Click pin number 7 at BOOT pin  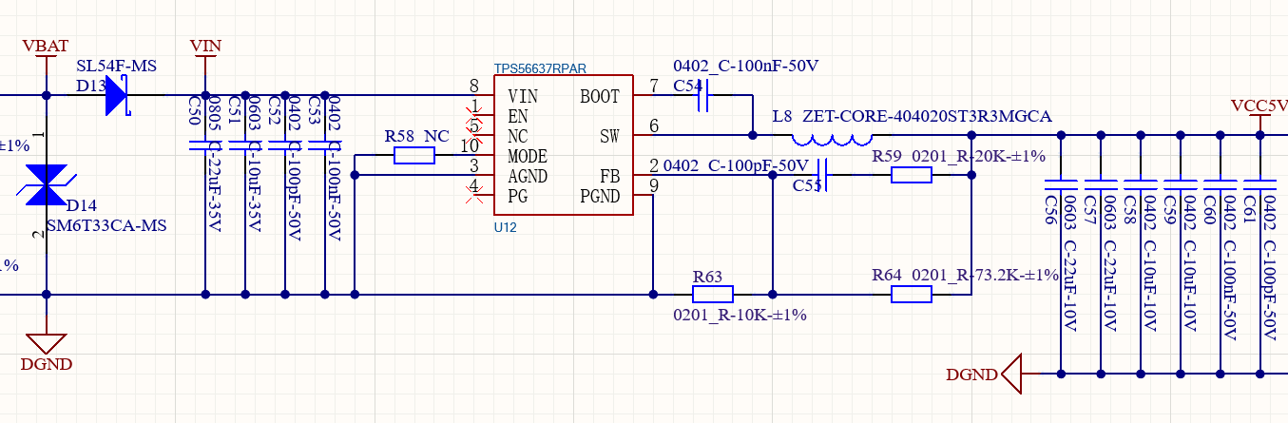654,87
